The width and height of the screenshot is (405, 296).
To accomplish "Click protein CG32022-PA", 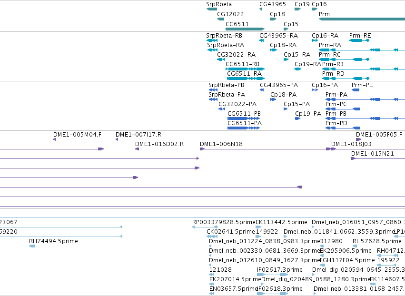I will [222, 109].
